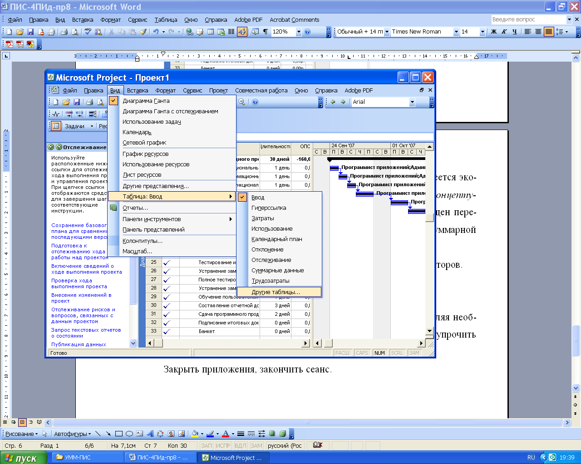
Task: Expand 'Панели инструментов' submenu in Project
Action: coord(172,219)
